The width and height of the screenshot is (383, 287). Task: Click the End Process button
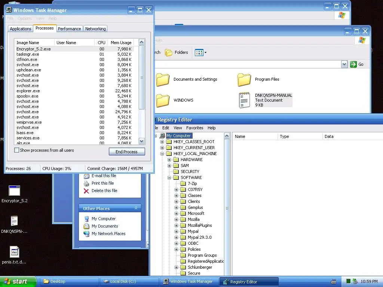pos(127,152)
